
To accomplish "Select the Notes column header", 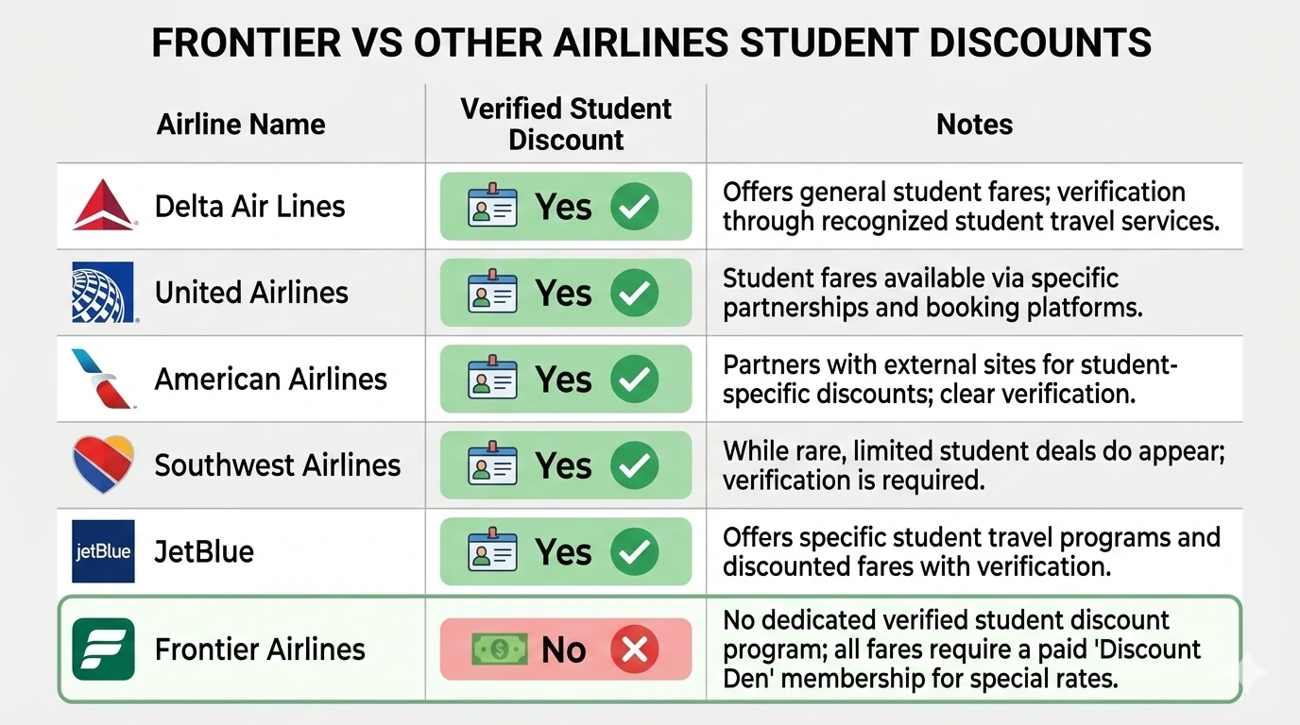I will point(974,125).
